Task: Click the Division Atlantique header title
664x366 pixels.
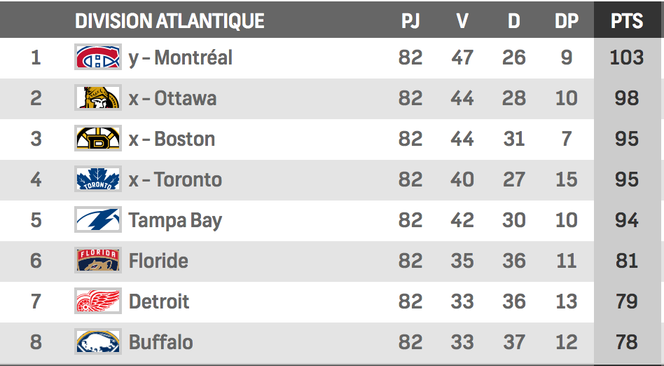Action: 170,21
